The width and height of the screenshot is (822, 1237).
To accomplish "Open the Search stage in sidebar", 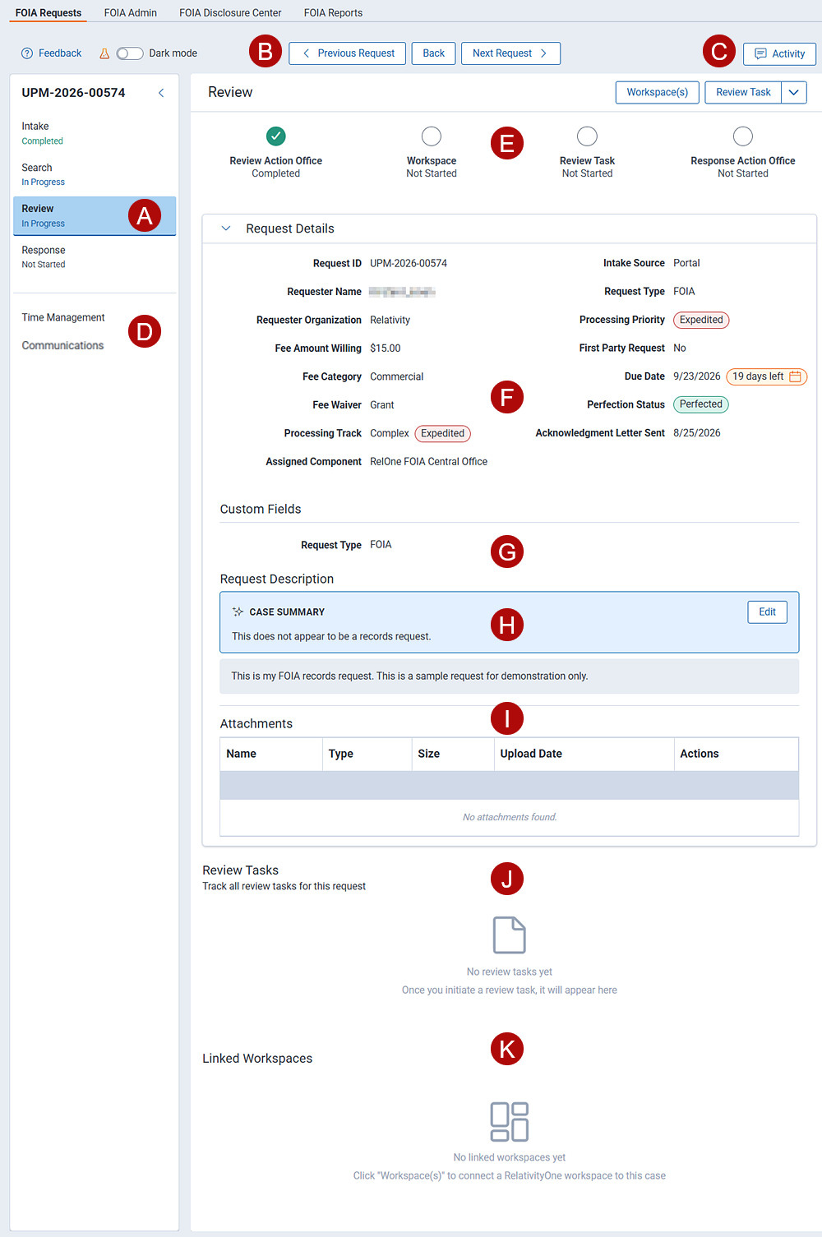I will (x=95, y=174).
